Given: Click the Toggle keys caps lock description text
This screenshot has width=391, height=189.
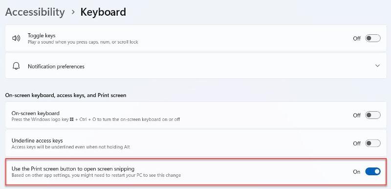Looking at the screenshot, I should (x=83, y=42).
